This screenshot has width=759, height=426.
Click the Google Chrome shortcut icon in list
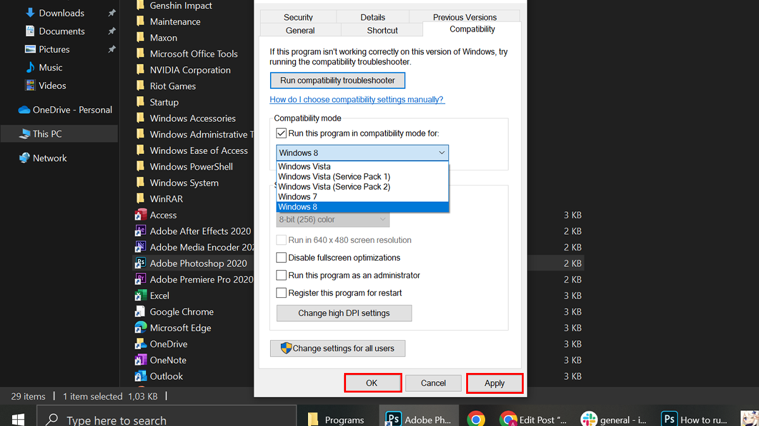[x=140, y=312]
